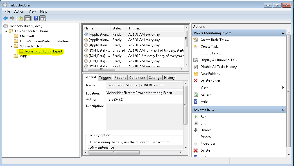294x166 pixels.
Task: Select task triggered At 3:30 AM every day
Action: tap(134, 40)
